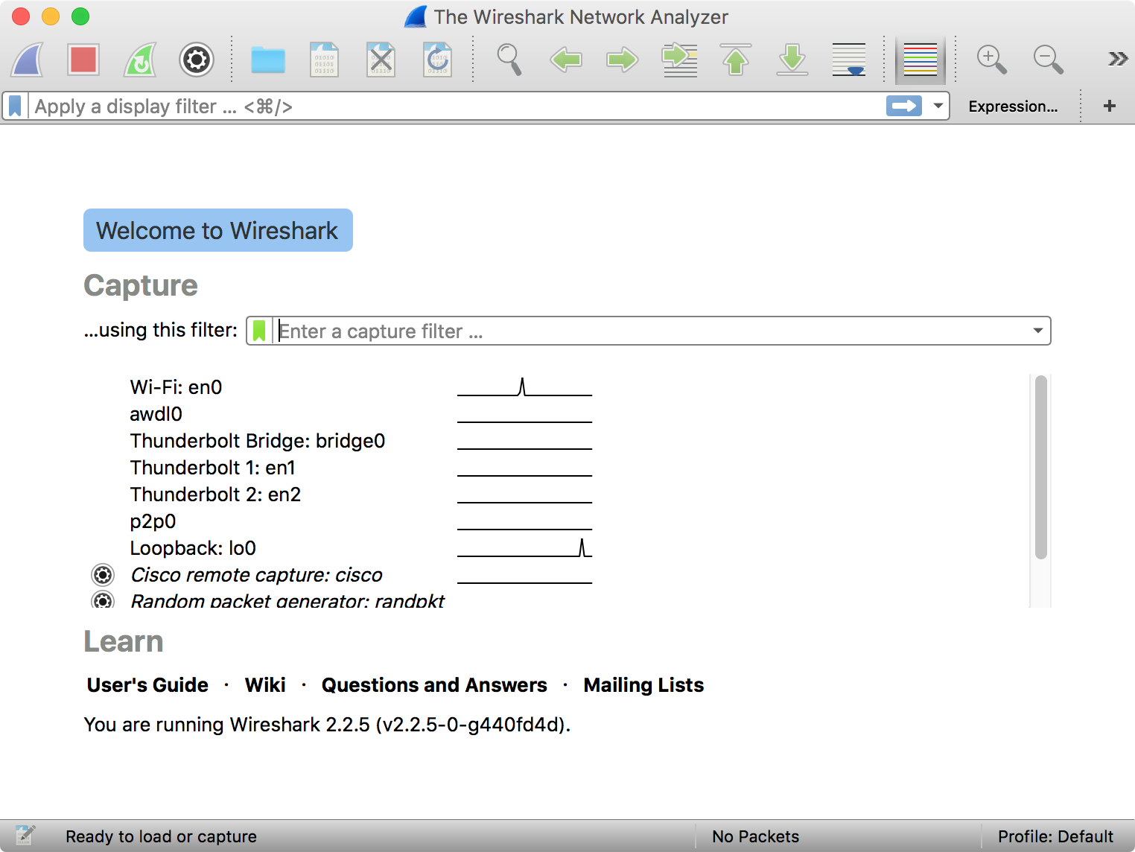Open the Expression… filter builder
The height and width of the screenshot is (852, 1135).
[x=1013, y=106]
